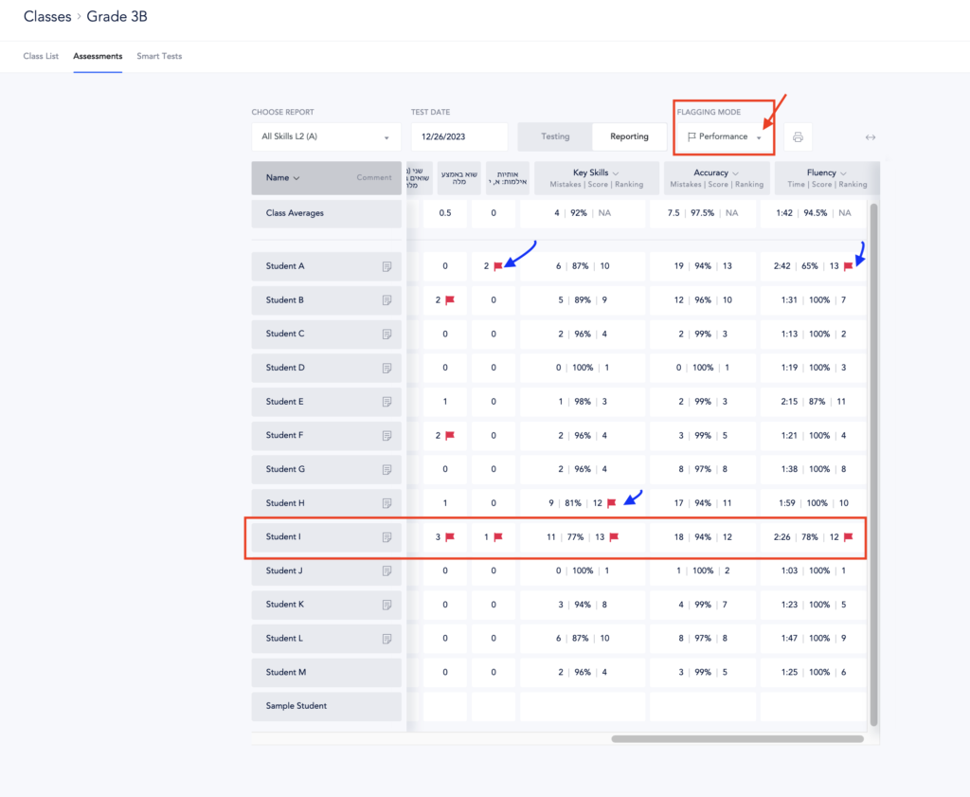Viewport: 970px width, 797px height.
Task: Click red flag in Student B row
Action: [x=450, y=300]
